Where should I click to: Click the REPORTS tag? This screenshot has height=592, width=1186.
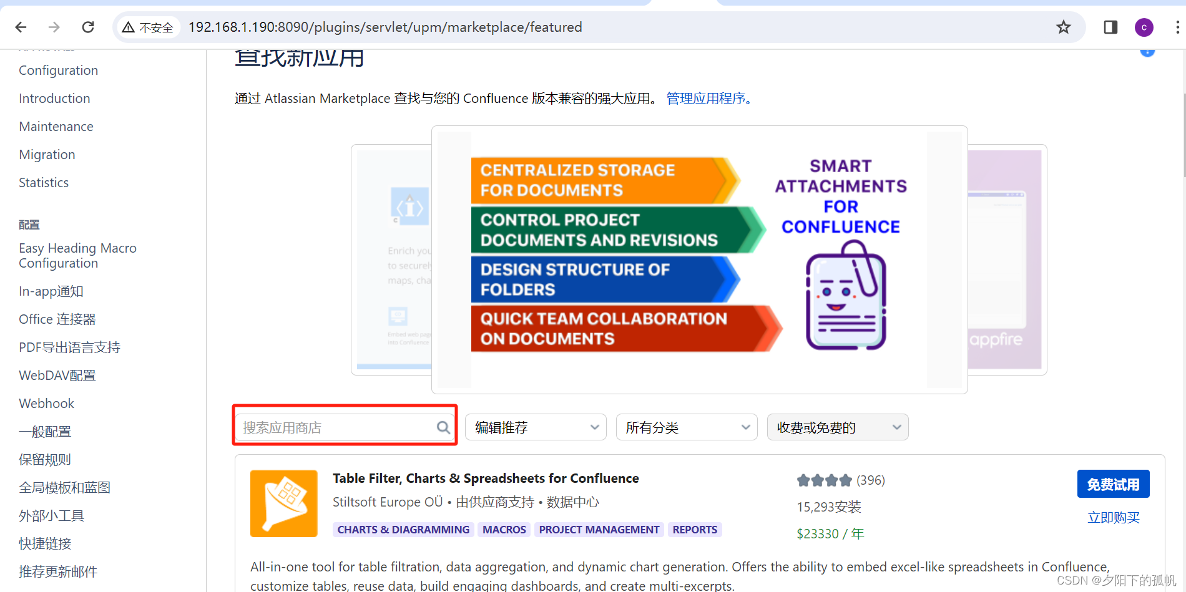click(695, 530)
